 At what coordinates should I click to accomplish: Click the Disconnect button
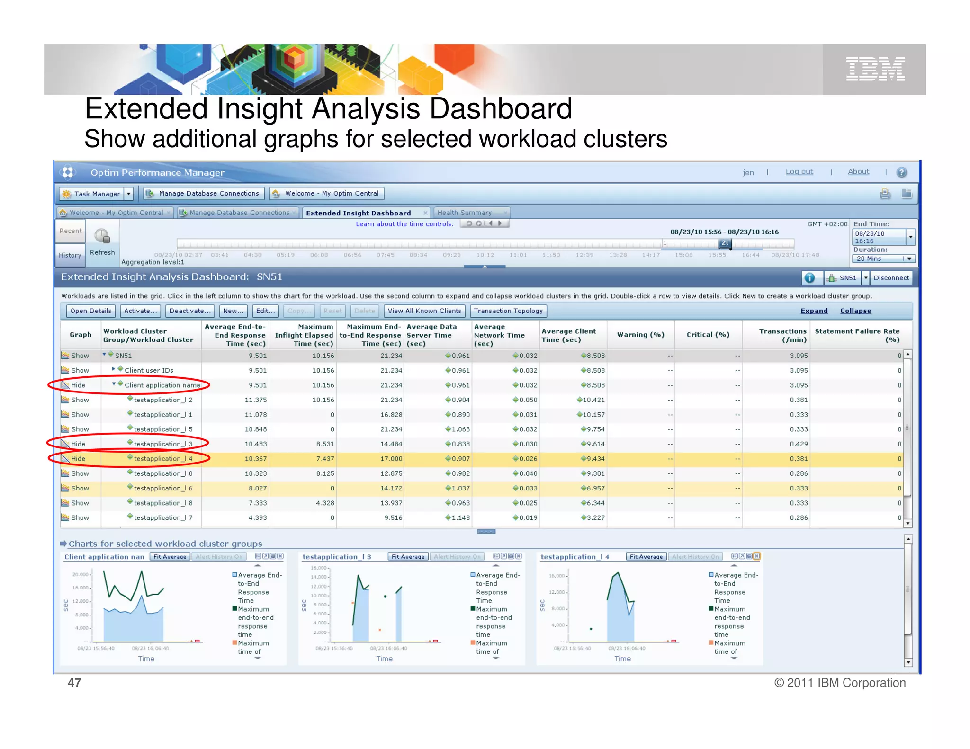click(891, 278)
